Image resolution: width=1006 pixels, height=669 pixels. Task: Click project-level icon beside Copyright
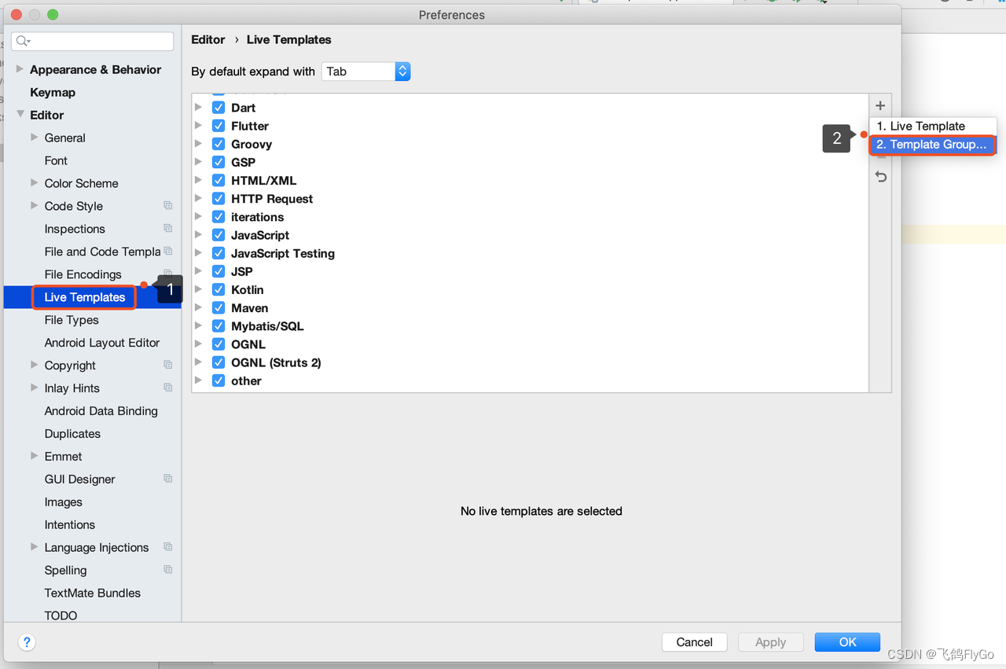coord(167,366)
